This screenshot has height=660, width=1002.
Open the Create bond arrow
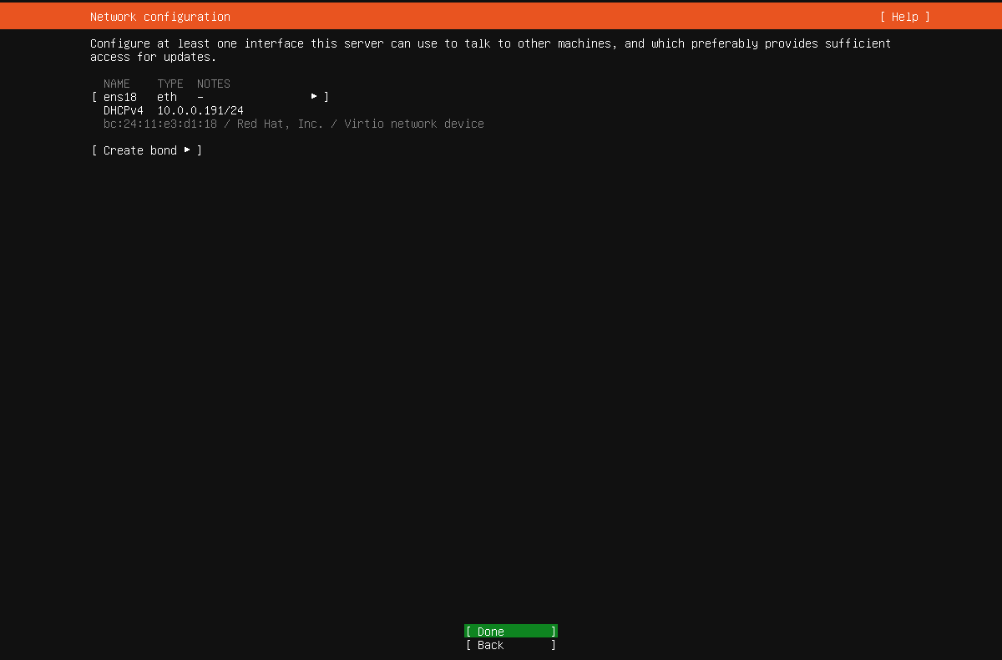tap(187, 150)
